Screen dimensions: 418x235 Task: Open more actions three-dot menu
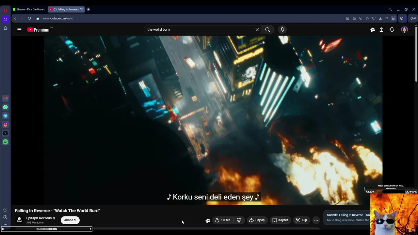(316, 220)
